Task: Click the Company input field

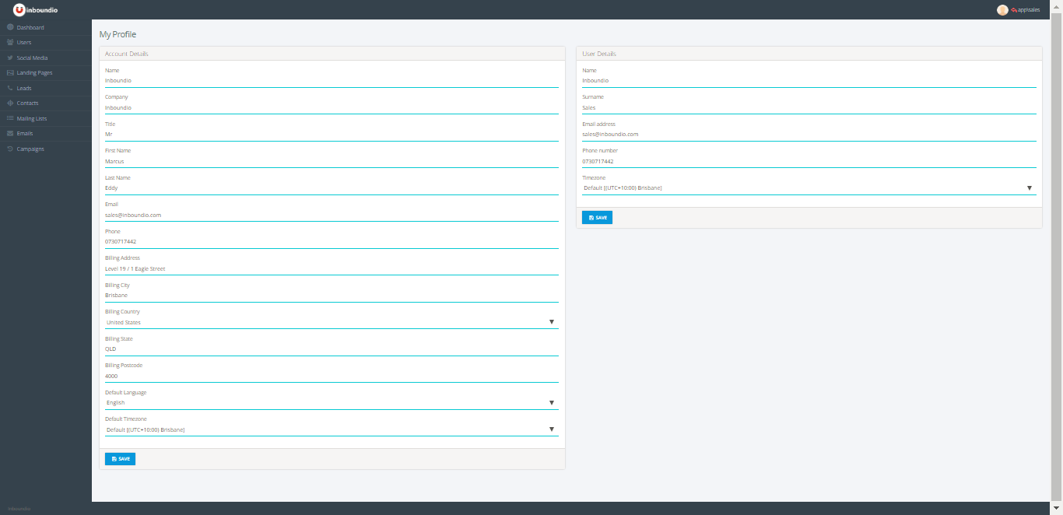Action: (332, 108)
